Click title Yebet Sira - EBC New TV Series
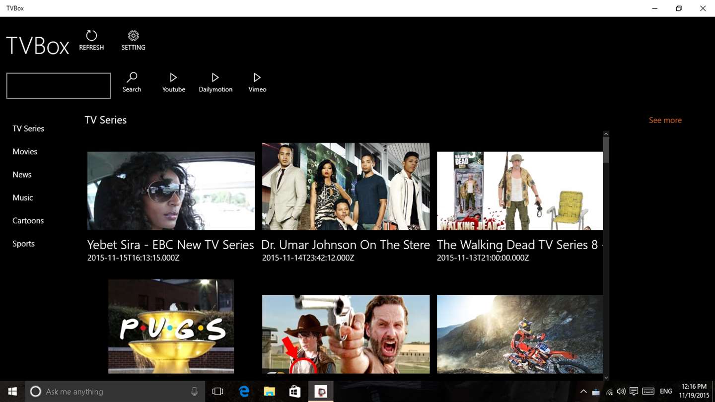Image resolution: width=715 pixels, height=402 pixels. point(171,245)
